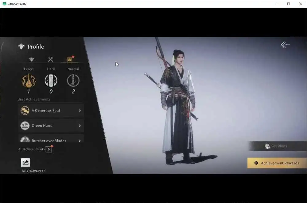Expand the Butcher over Blades chevron
Image resolution: width=307 pixels, height=203 pixels.
[80, 141]
